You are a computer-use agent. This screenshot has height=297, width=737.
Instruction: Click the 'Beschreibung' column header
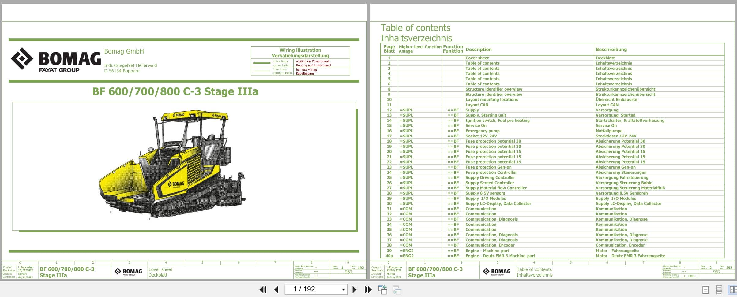[611, 49]
